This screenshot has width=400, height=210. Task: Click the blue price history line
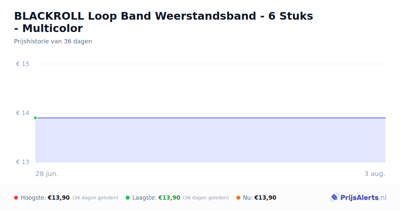click(x=210, y=118)
